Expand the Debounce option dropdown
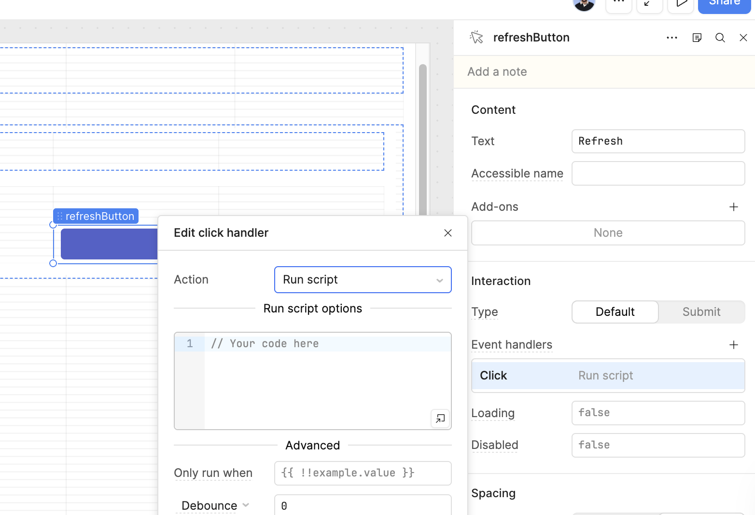This screenshot has width=755, height=515. pos(215,505)
